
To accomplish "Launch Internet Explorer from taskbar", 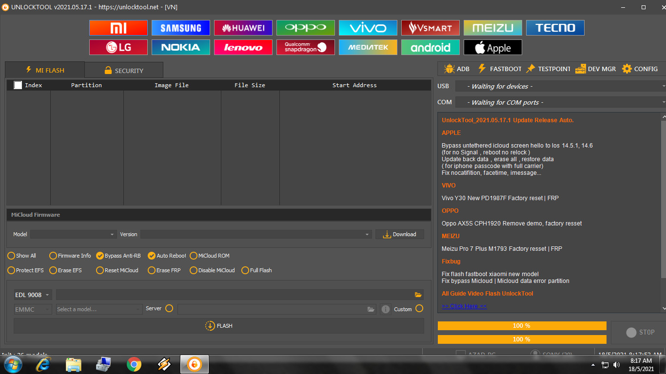I will coord(43,364).
